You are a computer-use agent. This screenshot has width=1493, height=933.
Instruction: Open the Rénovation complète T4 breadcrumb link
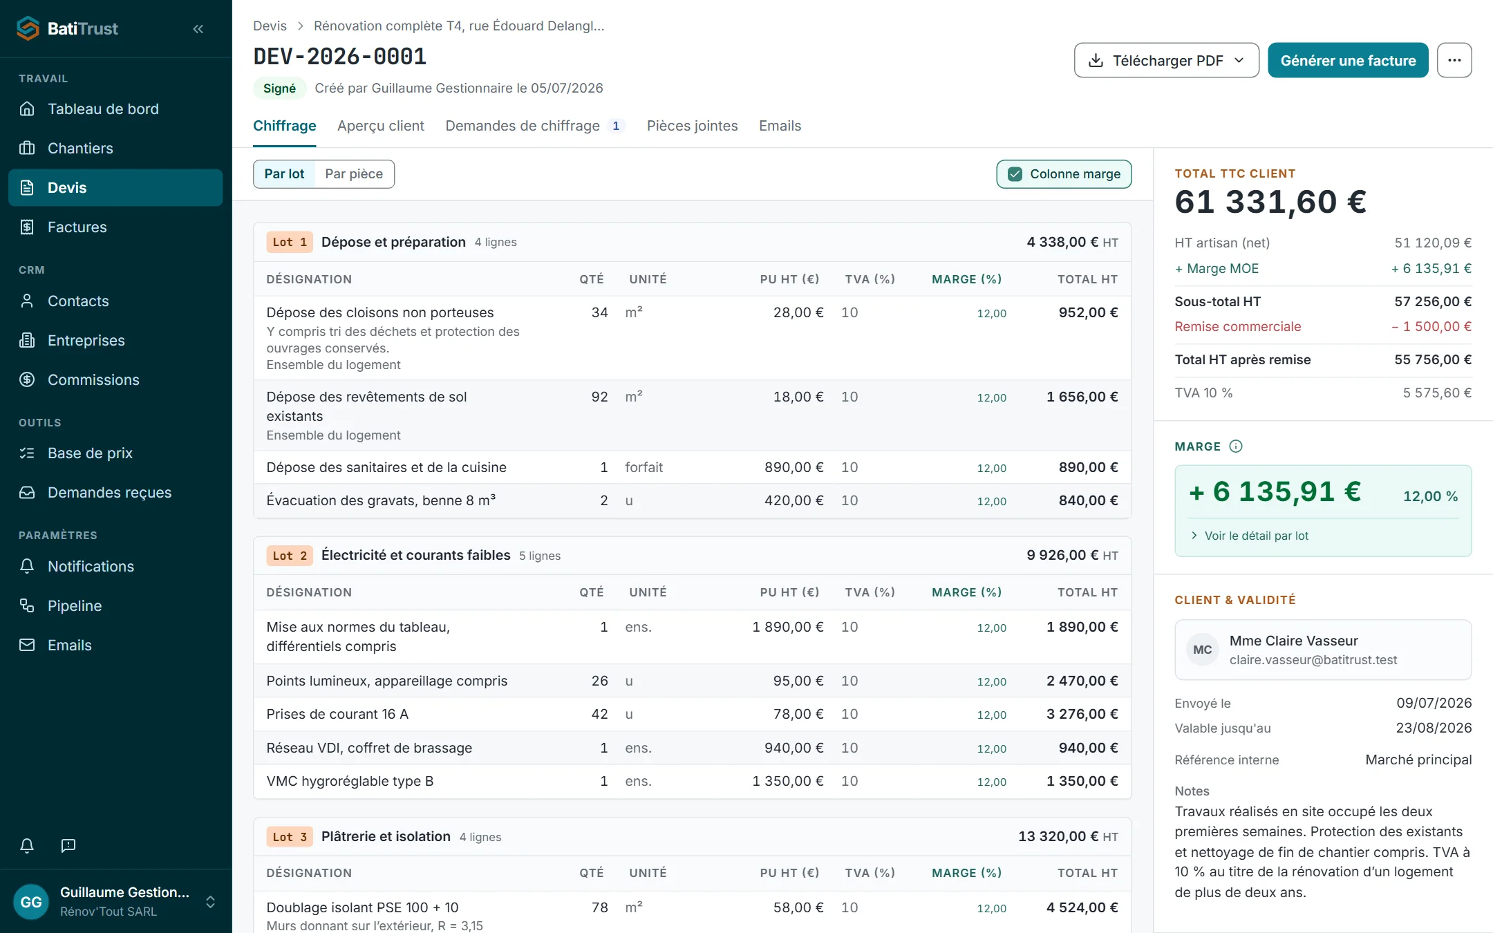click(459, 26)
